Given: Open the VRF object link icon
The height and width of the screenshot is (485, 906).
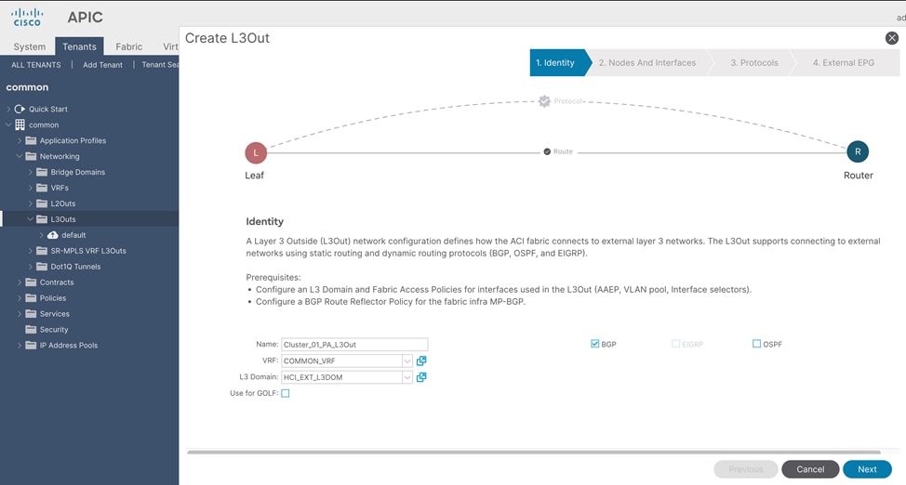Looking at the screenshot, I should click(x=421, y=360).
